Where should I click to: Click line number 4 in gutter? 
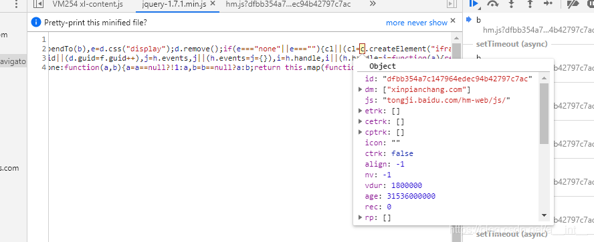point(44,67)
